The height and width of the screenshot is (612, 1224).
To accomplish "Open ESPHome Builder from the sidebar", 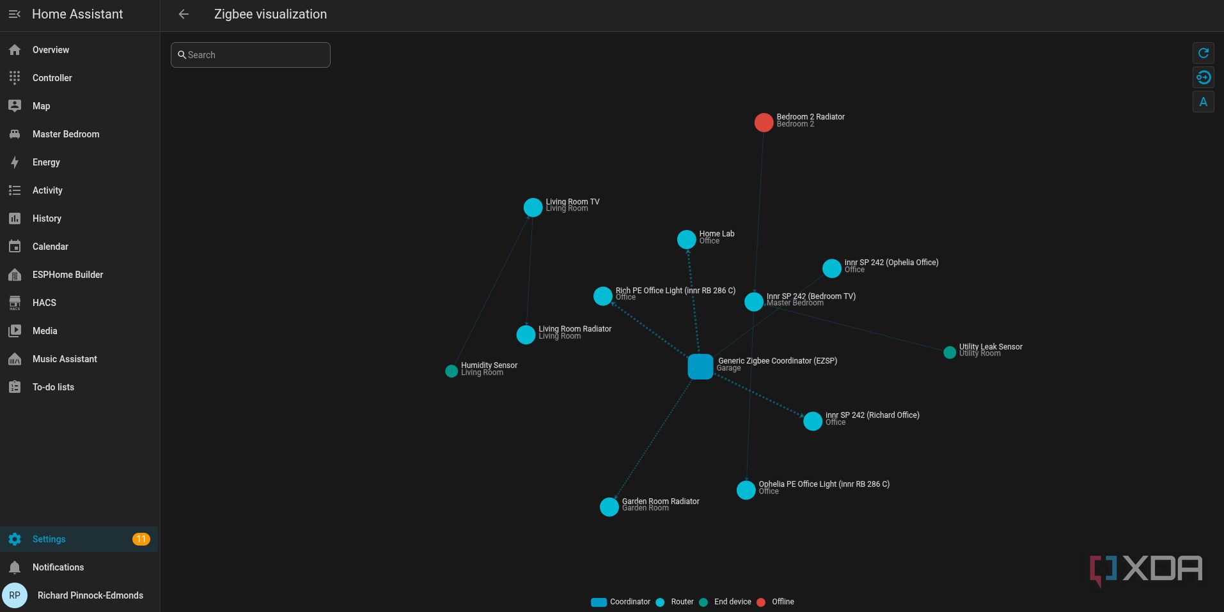I will pyautogui.click(x=79, y=275).
